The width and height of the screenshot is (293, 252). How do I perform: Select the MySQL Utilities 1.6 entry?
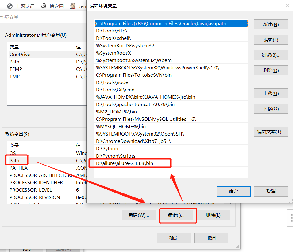click(x=171, y=119)
